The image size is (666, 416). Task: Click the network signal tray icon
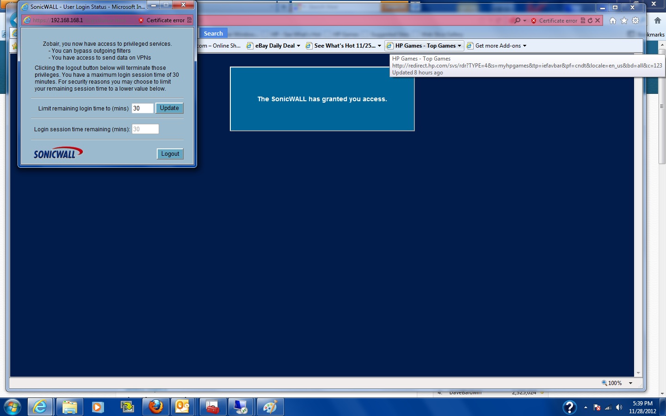pos(608,407)
